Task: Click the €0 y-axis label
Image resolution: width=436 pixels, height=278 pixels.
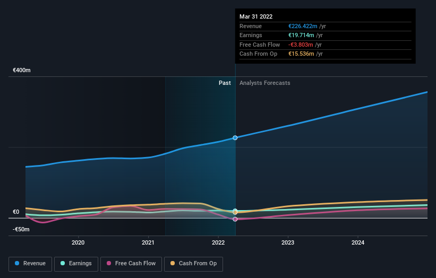Action: [x=16, y=212]
